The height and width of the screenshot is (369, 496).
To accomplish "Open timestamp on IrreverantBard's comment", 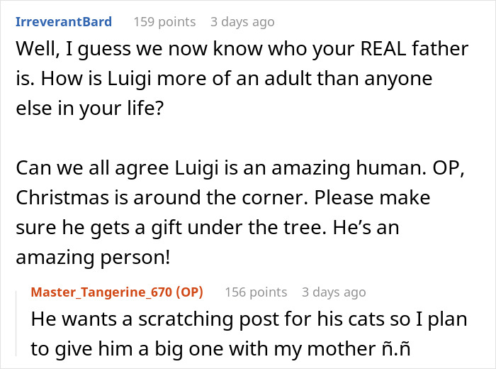I will 242,22.
